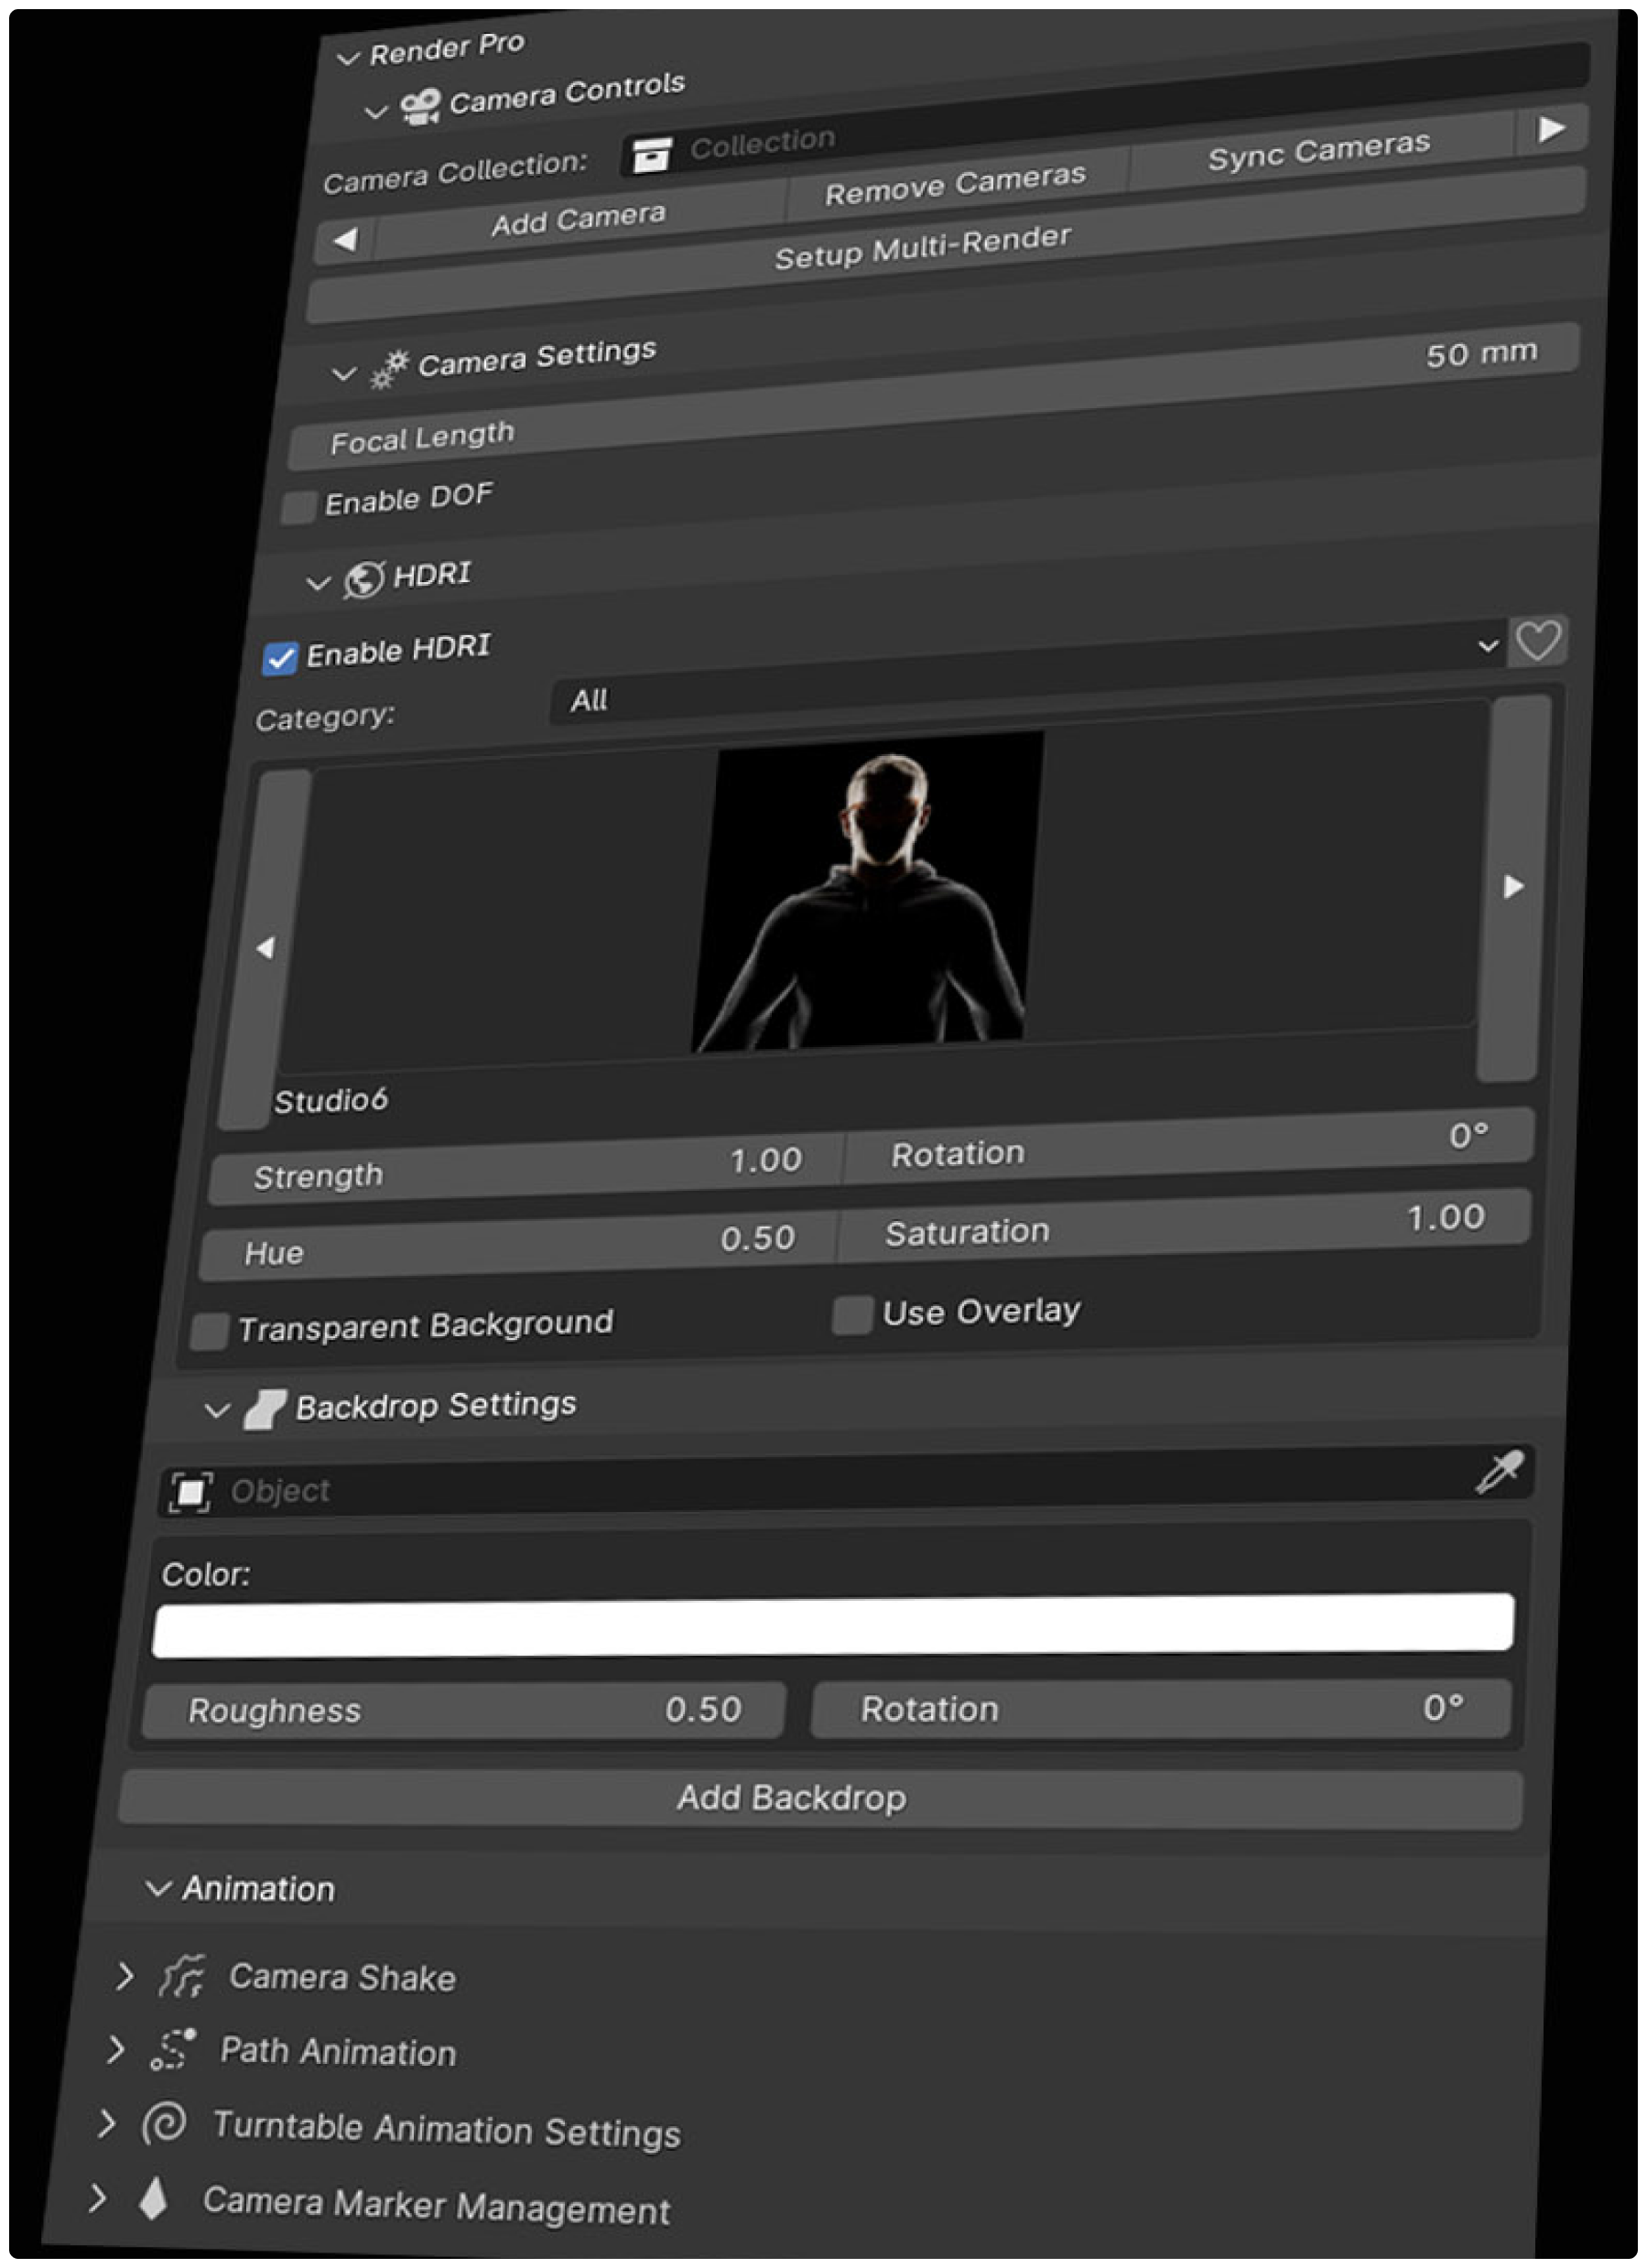Click the Saturation 1.00 slider
1647x2268 pixels.
tap(1183, 1225)
